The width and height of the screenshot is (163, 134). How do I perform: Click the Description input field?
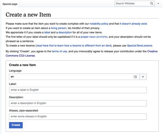[x=78, y=103]
